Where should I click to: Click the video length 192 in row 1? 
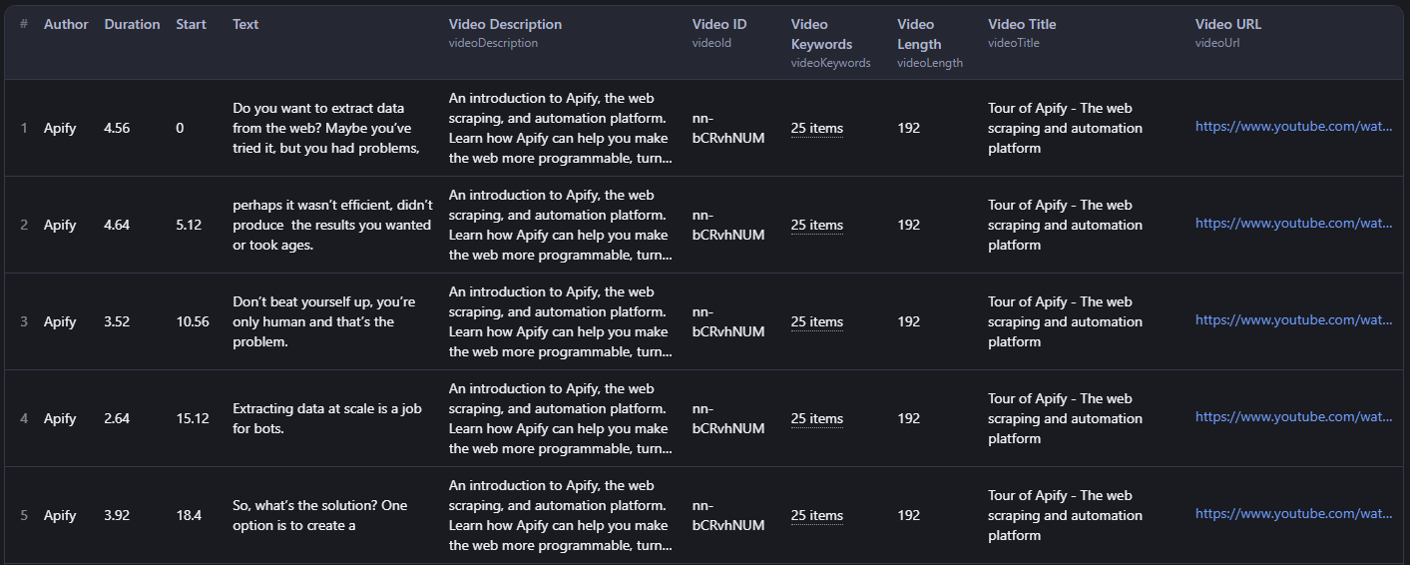click(908, 128)
